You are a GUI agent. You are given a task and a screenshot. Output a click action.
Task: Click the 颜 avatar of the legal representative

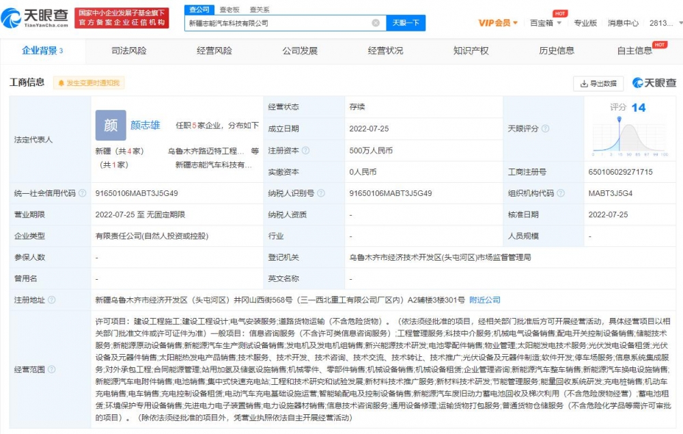click(x=111, y=126)
